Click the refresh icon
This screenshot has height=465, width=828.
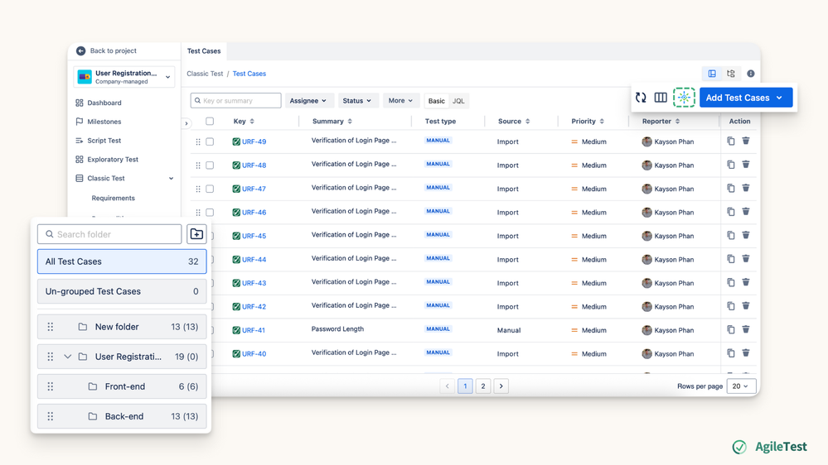pos(641,98)
